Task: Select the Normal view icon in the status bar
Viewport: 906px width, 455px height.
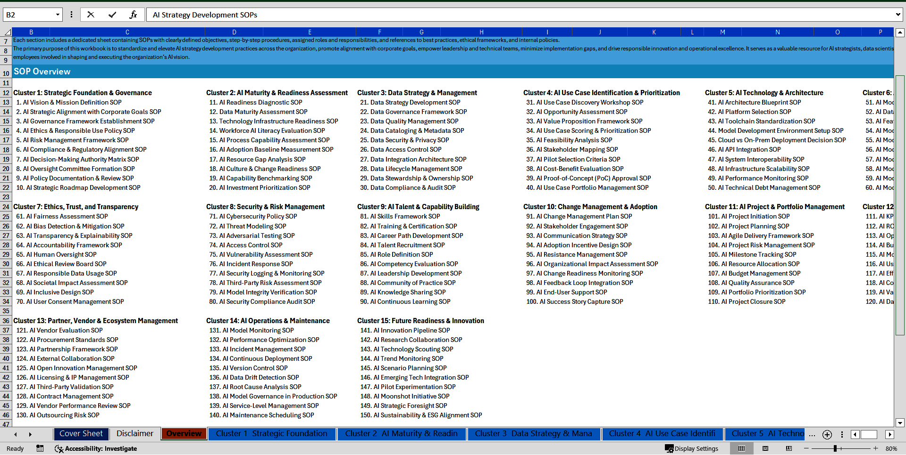Action: pyautogui.click(x=742, y=448)
